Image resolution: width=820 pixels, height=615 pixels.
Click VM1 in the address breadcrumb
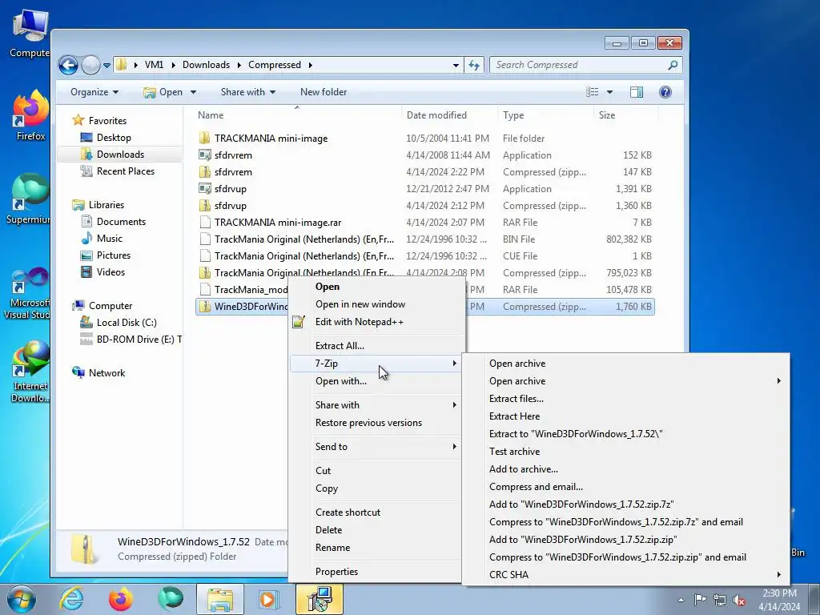(155, 65)
